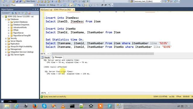Click the Debug button
The width and height of the screenshot is (193, 109).
pyautogui.click(x=51, y=5)
